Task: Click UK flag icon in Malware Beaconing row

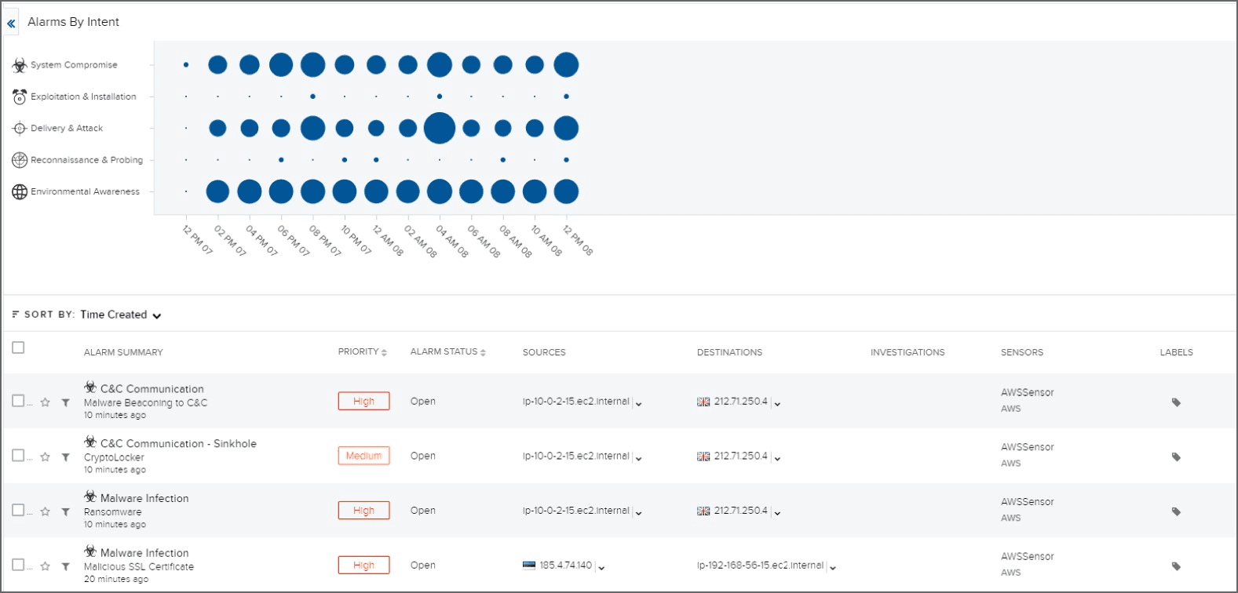Action: tap(703, 402)
